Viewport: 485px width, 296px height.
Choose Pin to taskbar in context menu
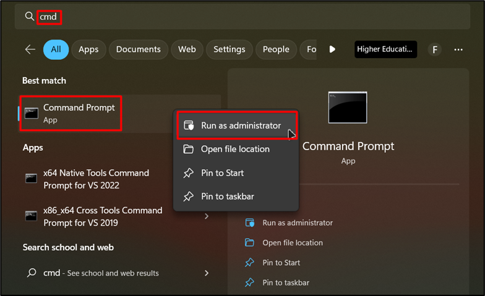click(227, 197)
